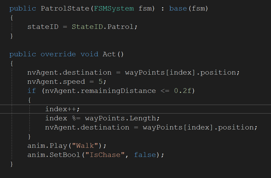Click the PatrolState constructor name
The image size is (271, 178).
(x=65, y=9)
